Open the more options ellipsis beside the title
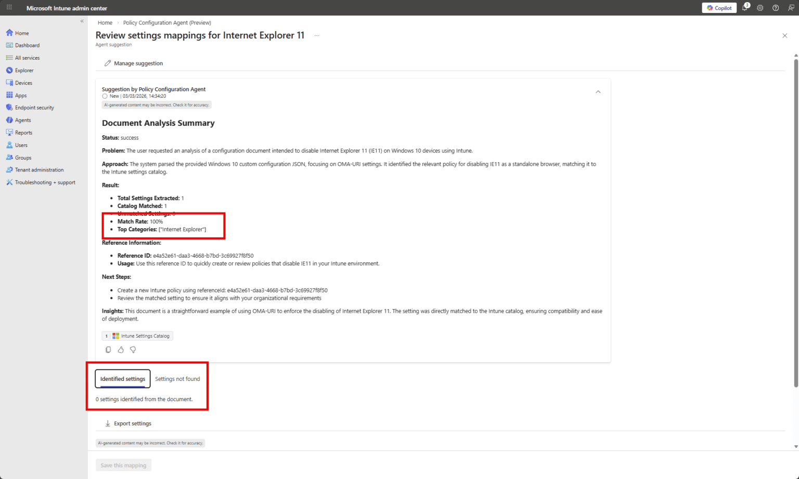The image size is (799, 479). pos(317,35)
